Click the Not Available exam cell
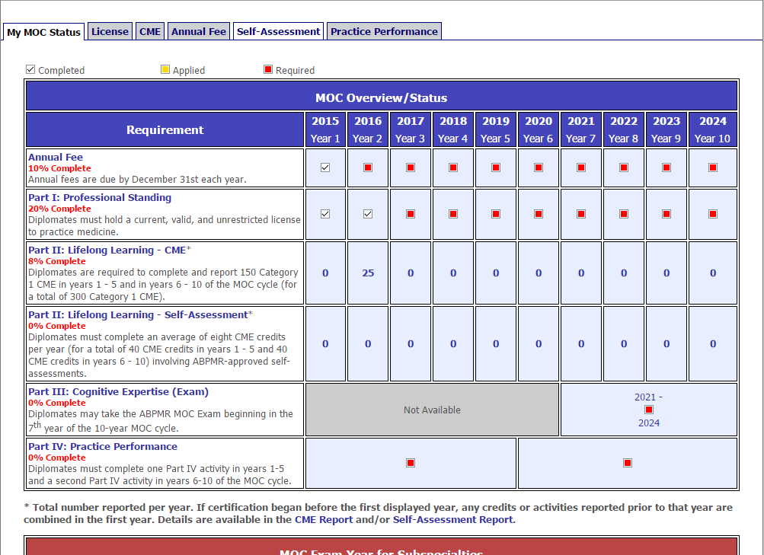 (432, 410)
